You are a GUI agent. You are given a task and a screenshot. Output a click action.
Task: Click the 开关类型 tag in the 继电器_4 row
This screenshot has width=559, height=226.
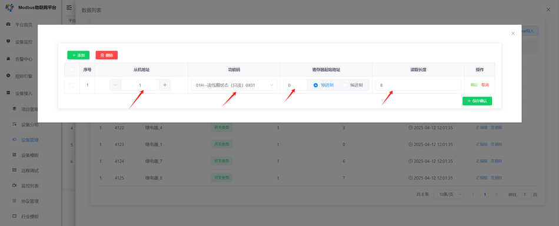[x=221, y=127]
